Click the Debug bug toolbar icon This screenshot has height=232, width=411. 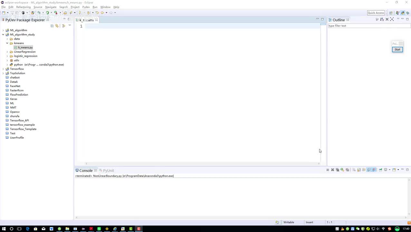[x=39, y=13]
